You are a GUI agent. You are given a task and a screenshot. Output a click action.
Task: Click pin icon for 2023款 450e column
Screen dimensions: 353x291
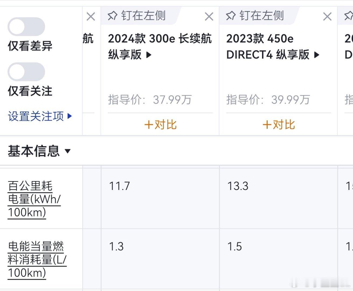coord(231,16)
